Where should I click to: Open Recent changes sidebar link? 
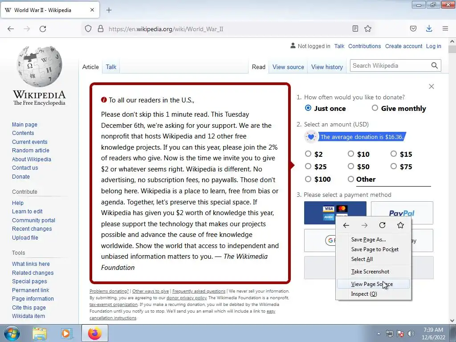[32, 229]
